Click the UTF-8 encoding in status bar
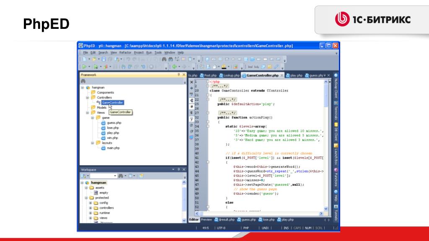 coord(221,228)
